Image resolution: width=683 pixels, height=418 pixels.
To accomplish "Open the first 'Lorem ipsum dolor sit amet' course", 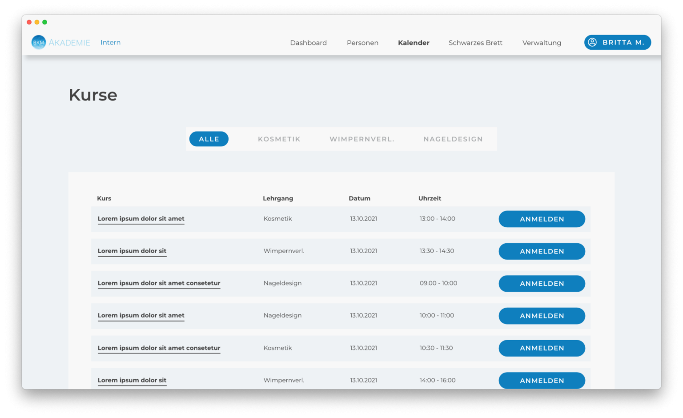I will coord(141,218).
